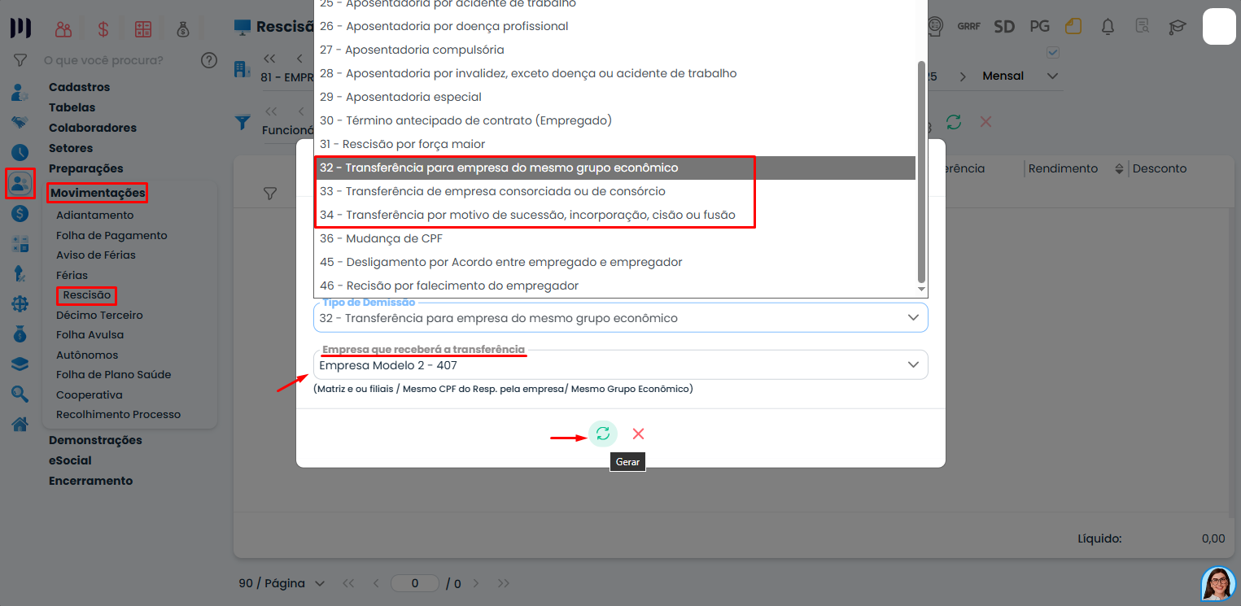Open the clock sidebar icon

click(20, 152)
